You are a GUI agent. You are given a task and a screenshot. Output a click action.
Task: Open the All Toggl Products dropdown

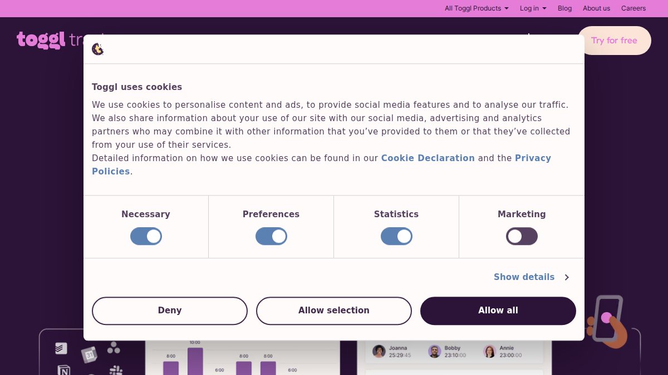[477, 8]
